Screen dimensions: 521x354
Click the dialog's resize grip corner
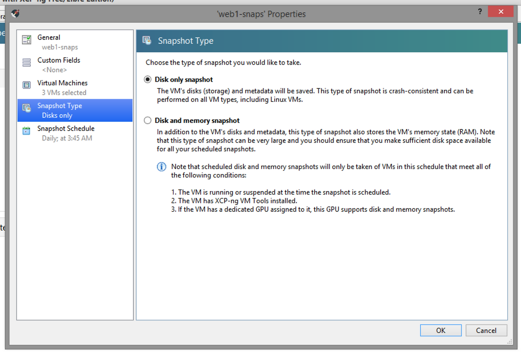(509, 342)
